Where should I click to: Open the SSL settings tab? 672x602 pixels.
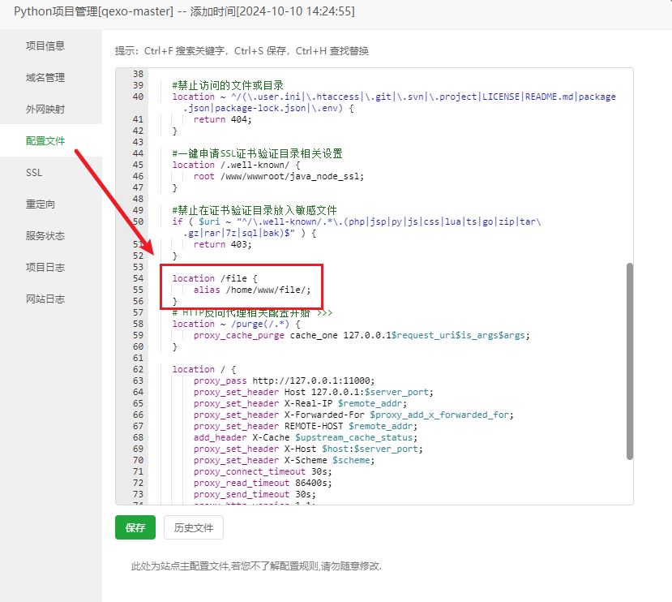[34, 173]
